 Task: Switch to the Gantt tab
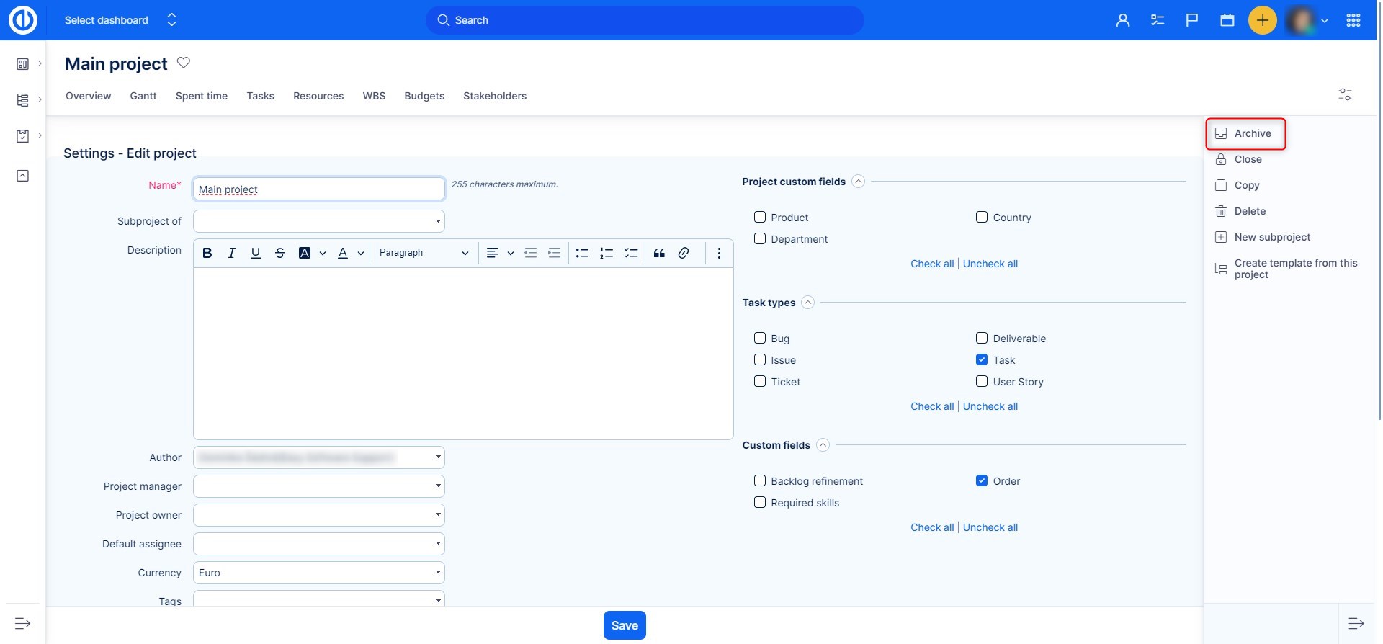pos(143,96)
